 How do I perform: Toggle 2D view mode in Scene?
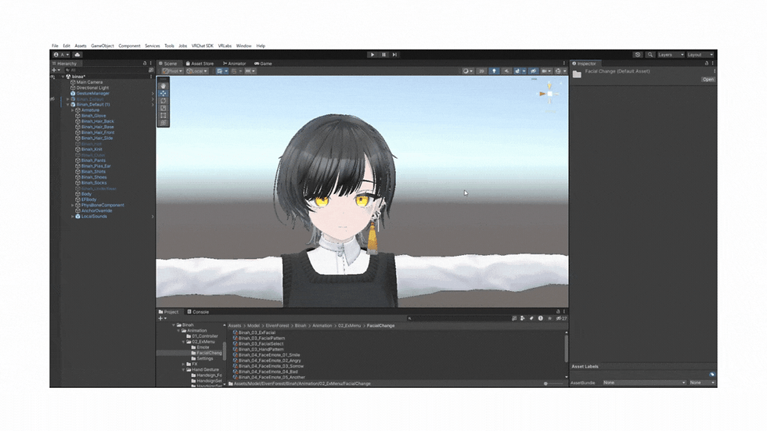tap(481, 71)
